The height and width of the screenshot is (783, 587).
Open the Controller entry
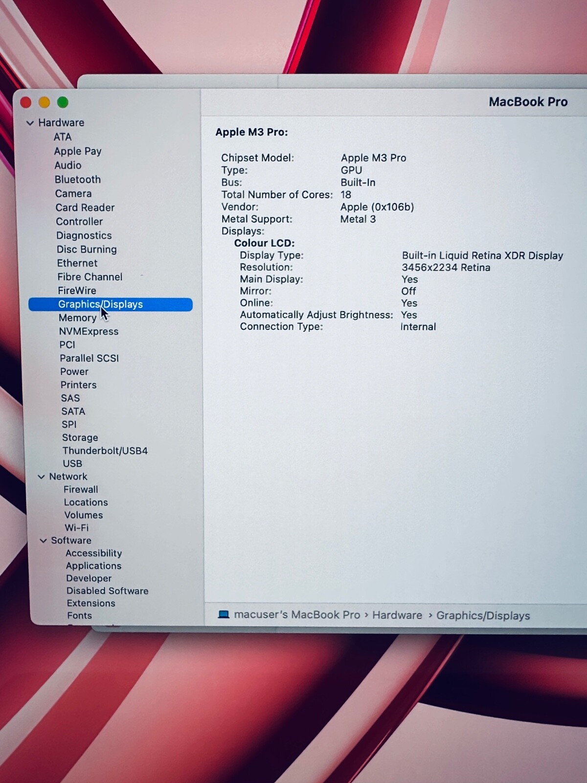pos(79,222)
